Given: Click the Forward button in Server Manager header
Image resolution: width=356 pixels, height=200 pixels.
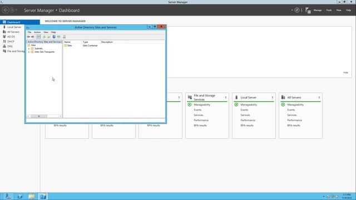Looking at the screenshot, I should [x=12, y=10].
